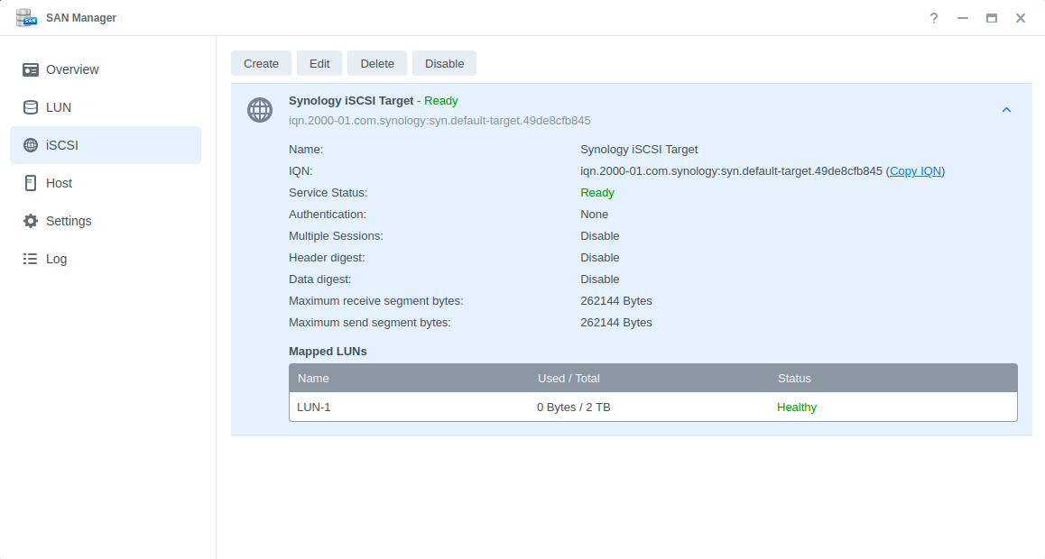This screenshot has width=1045, height=559.
Task: Click the Log list icon
Action: click(31, 259)
